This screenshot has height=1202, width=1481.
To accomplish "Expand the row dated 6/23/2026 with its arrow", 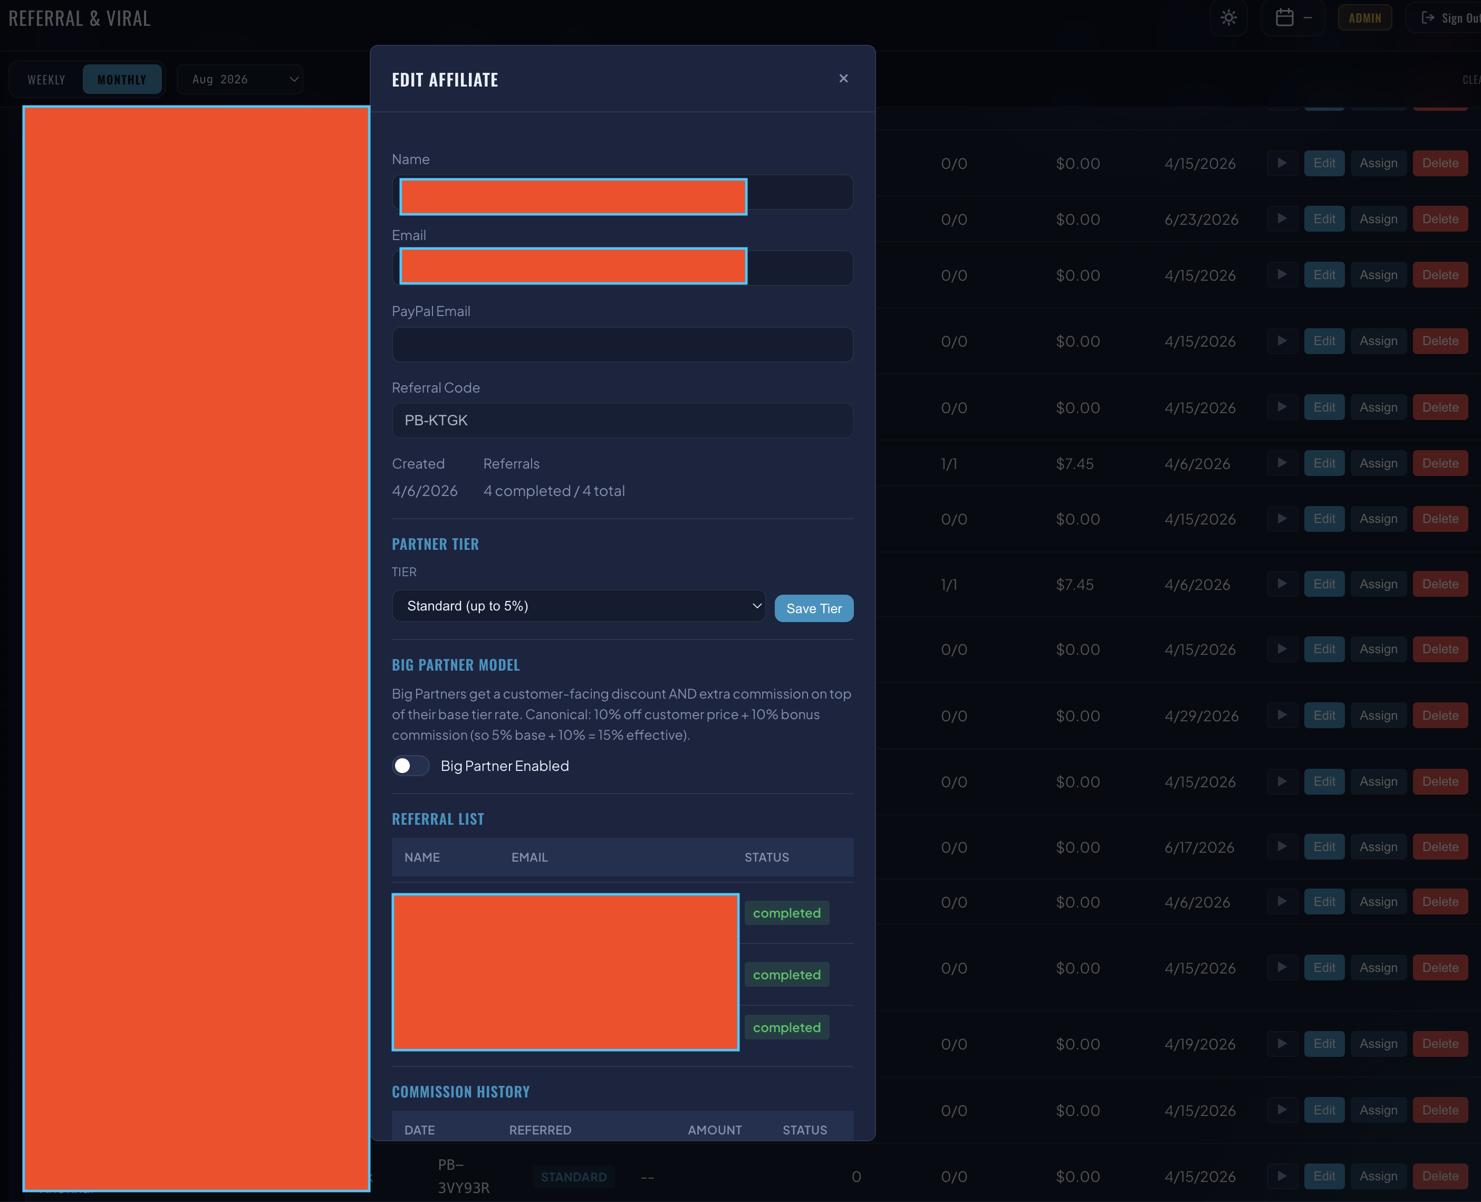I will [1282, 219].
